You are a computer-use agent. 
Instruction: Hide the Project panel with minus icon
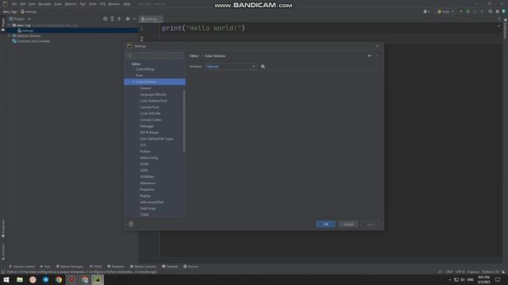click(135, 19)
